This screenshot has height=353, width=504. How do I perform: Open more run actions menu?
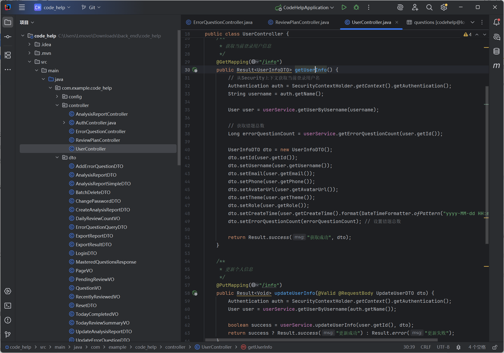369,7
